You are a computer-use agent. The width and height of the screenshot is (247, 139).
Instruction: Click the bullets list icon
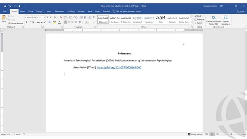tap(66, 17)
